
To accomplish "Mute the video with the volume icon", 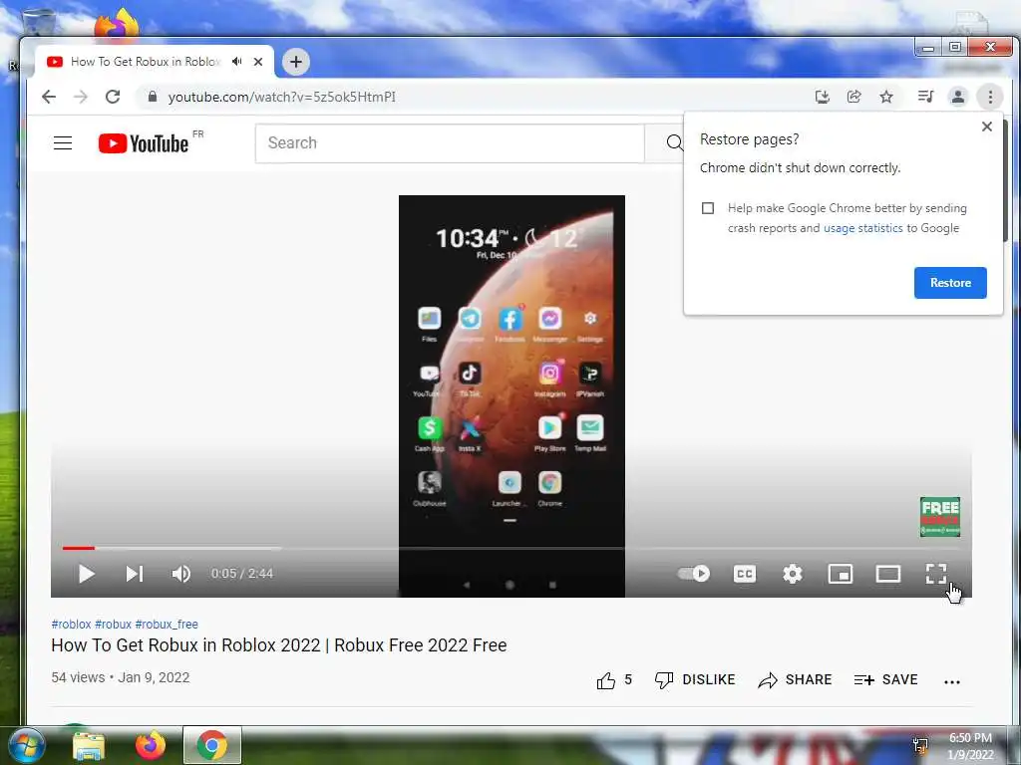I will 181,574.
